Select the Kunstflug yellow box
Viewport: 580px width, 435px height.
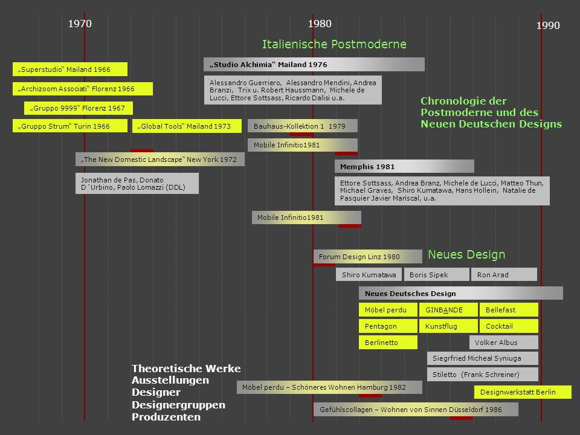(448, 326)
